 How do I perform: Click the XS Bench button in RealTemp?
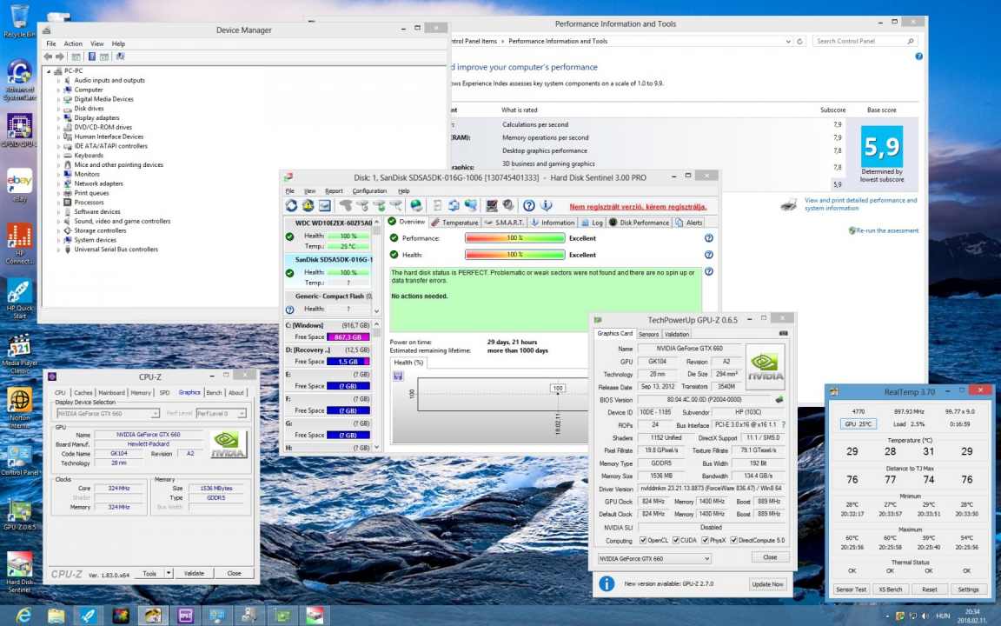[890, 589]
